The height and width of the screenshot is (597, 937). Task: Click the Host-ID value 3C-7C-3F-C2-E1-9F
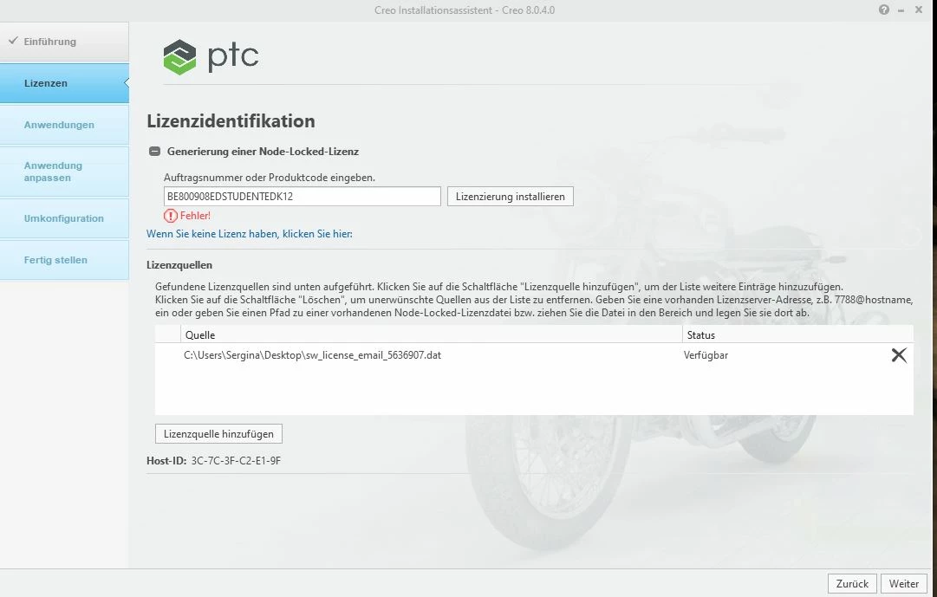[236, 461]
